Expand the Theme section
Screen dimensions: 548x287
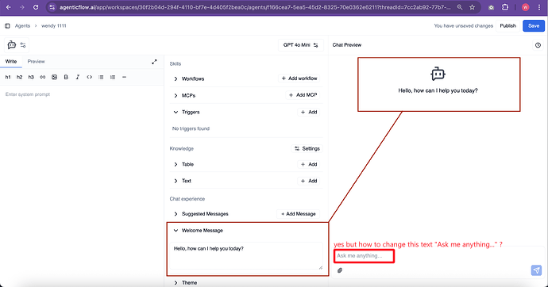(176, 283)
